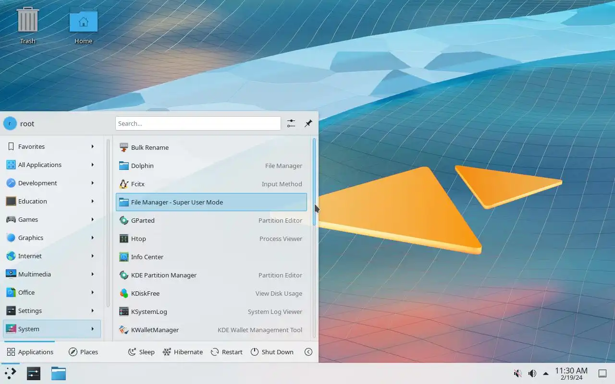
Task: Expand the Development submenu arrow
Action: tap(92, 183)
